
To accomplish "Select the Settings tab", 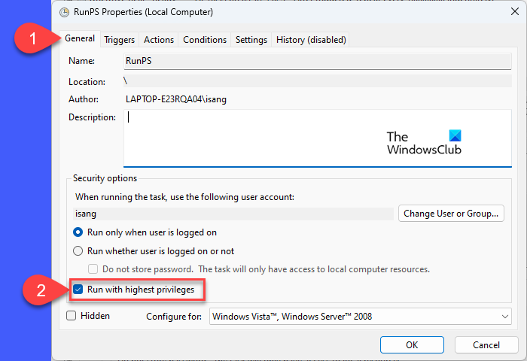I will 251,40.
